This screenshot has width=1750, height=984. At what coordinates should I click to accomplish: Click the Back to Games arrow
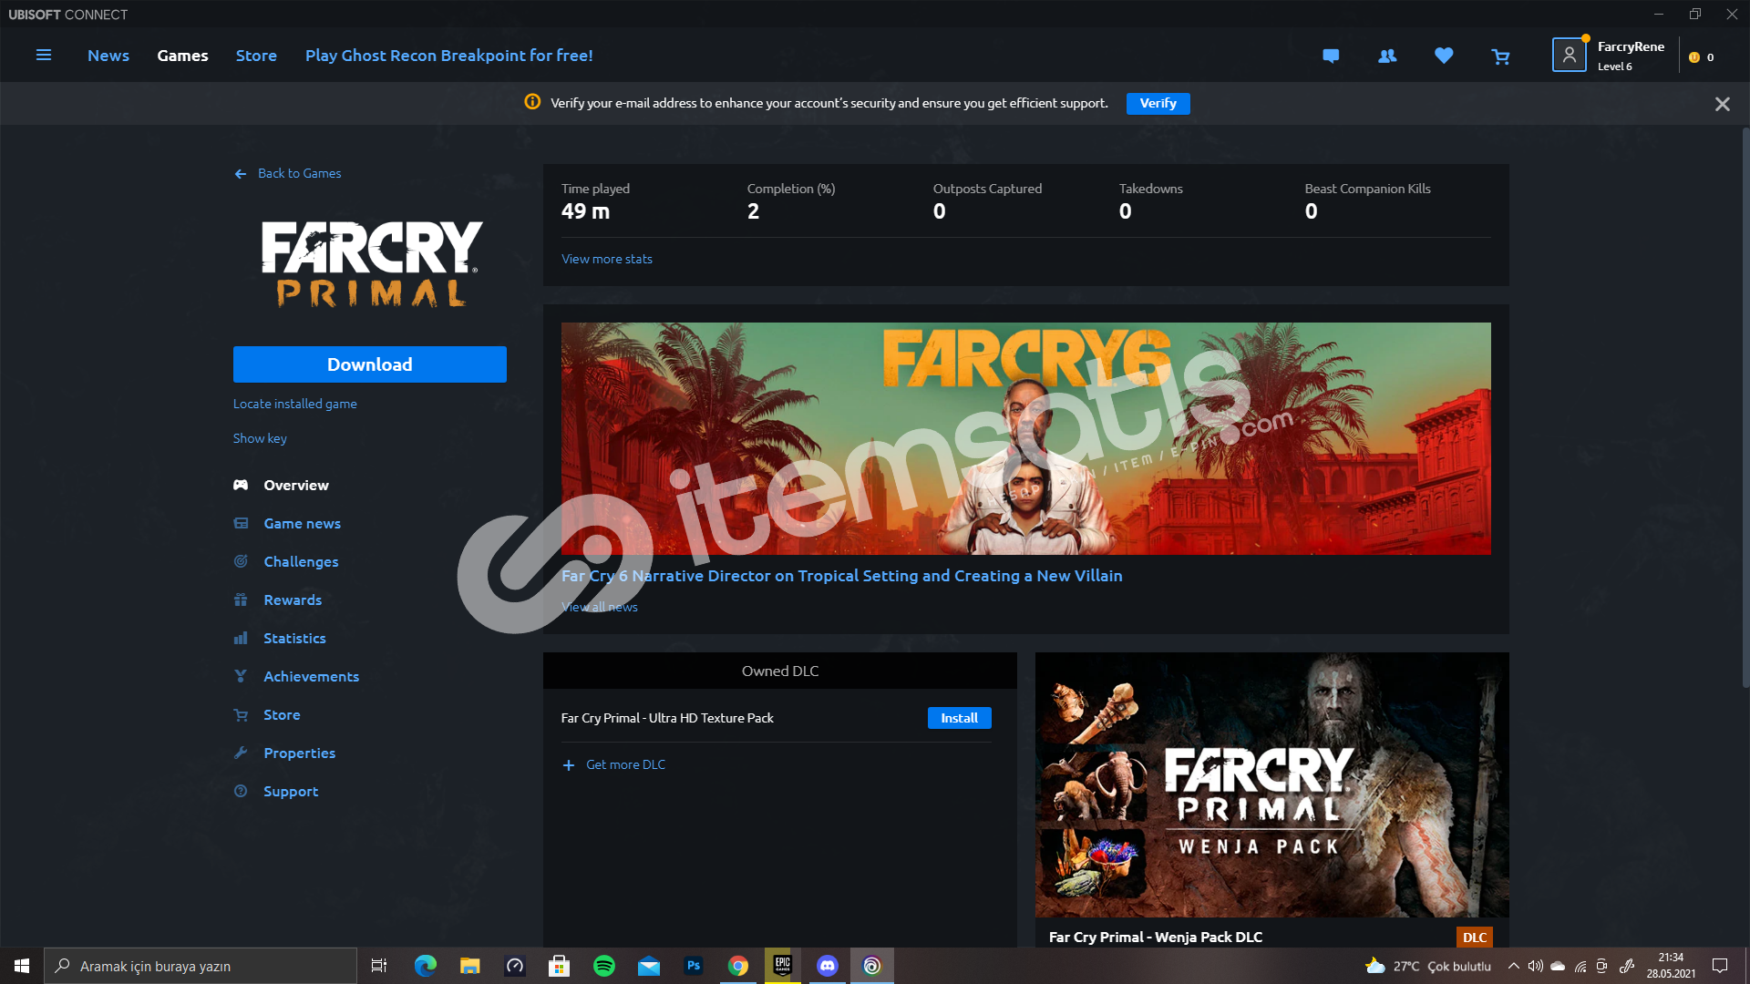coord(241,174)
